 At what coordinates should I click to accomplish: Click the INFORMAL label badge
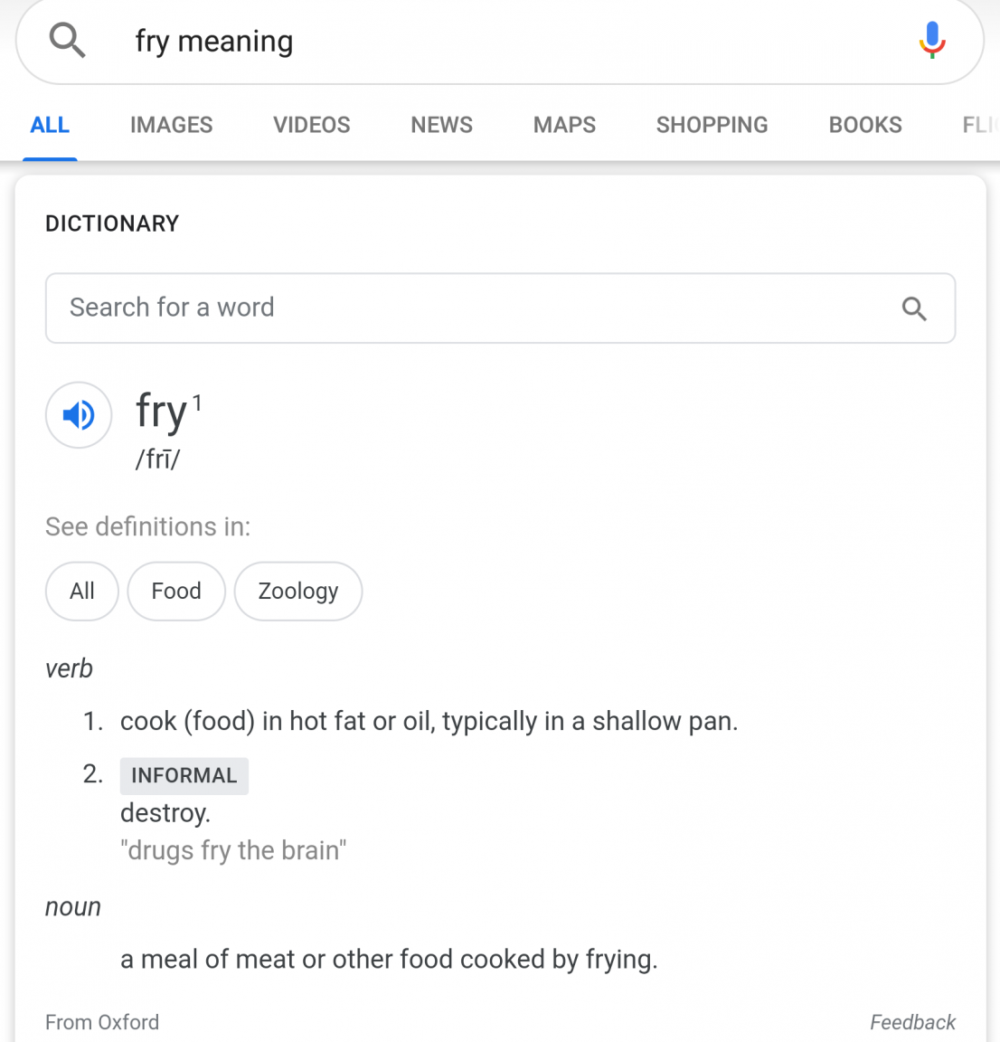[x=184, y=776]
